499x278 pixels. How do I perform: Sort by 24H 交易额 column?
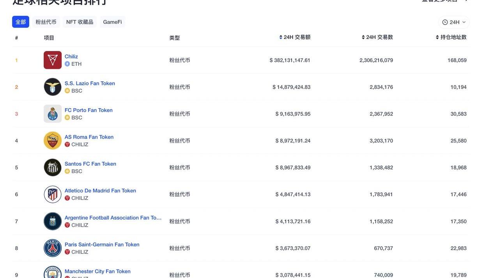click(x=295, y=37)
